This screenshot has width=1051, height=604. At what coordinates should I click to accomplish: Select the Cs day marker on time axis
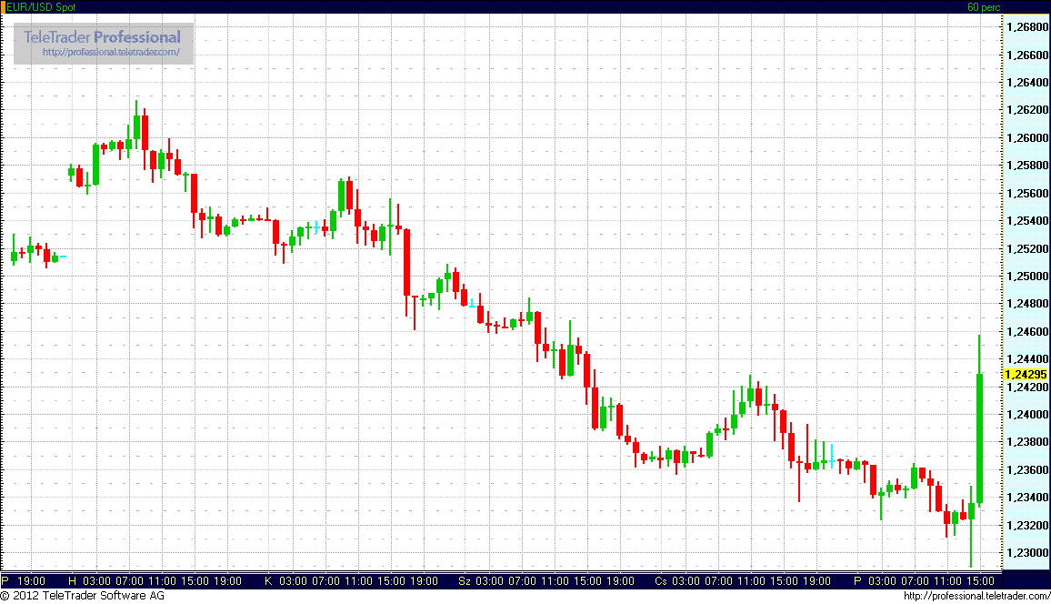661,580
